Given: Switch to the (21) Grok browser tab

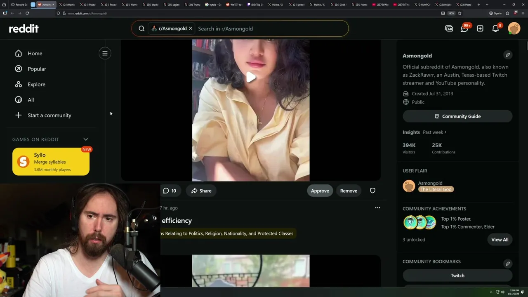Looking at the screenshot, I should (338, 5).
